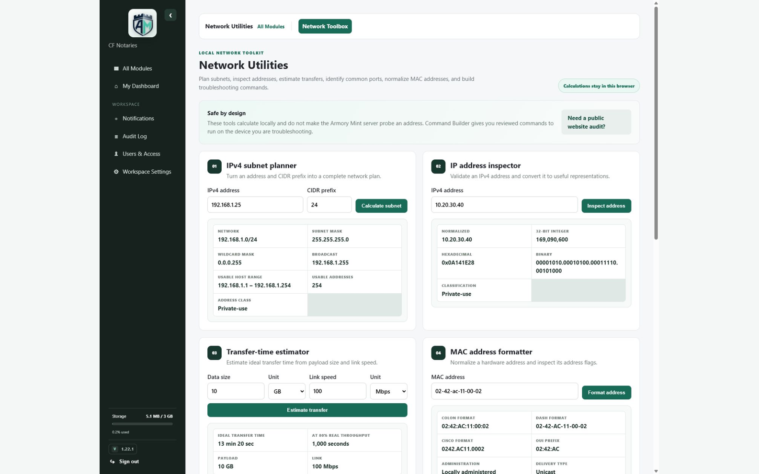Screen dimensions: 759x474
Task: Select the Network Toolbox tab
Action: pyautogui.click(x=325, y=26)
